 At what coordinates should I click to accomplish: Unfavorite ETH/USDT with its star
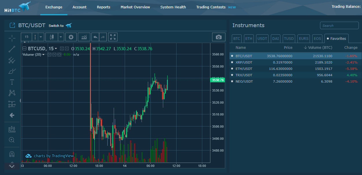(x=232, y=69)
